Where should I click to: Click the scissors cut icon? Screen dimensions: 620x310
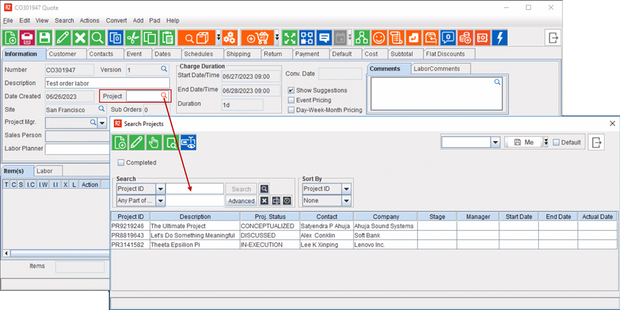point(133,38)
